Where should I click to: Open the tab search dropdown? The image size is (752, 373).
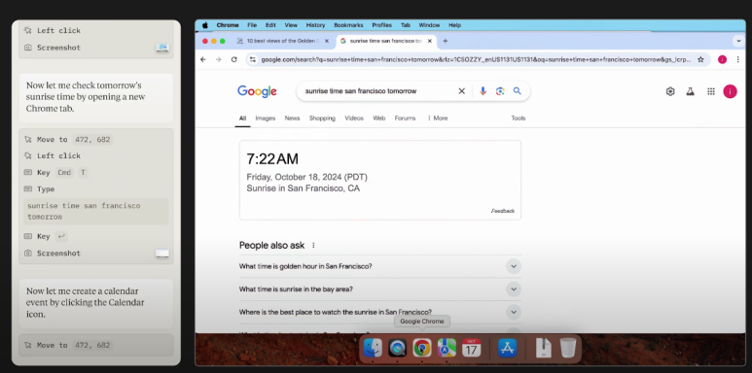click(x=739, y=41)
